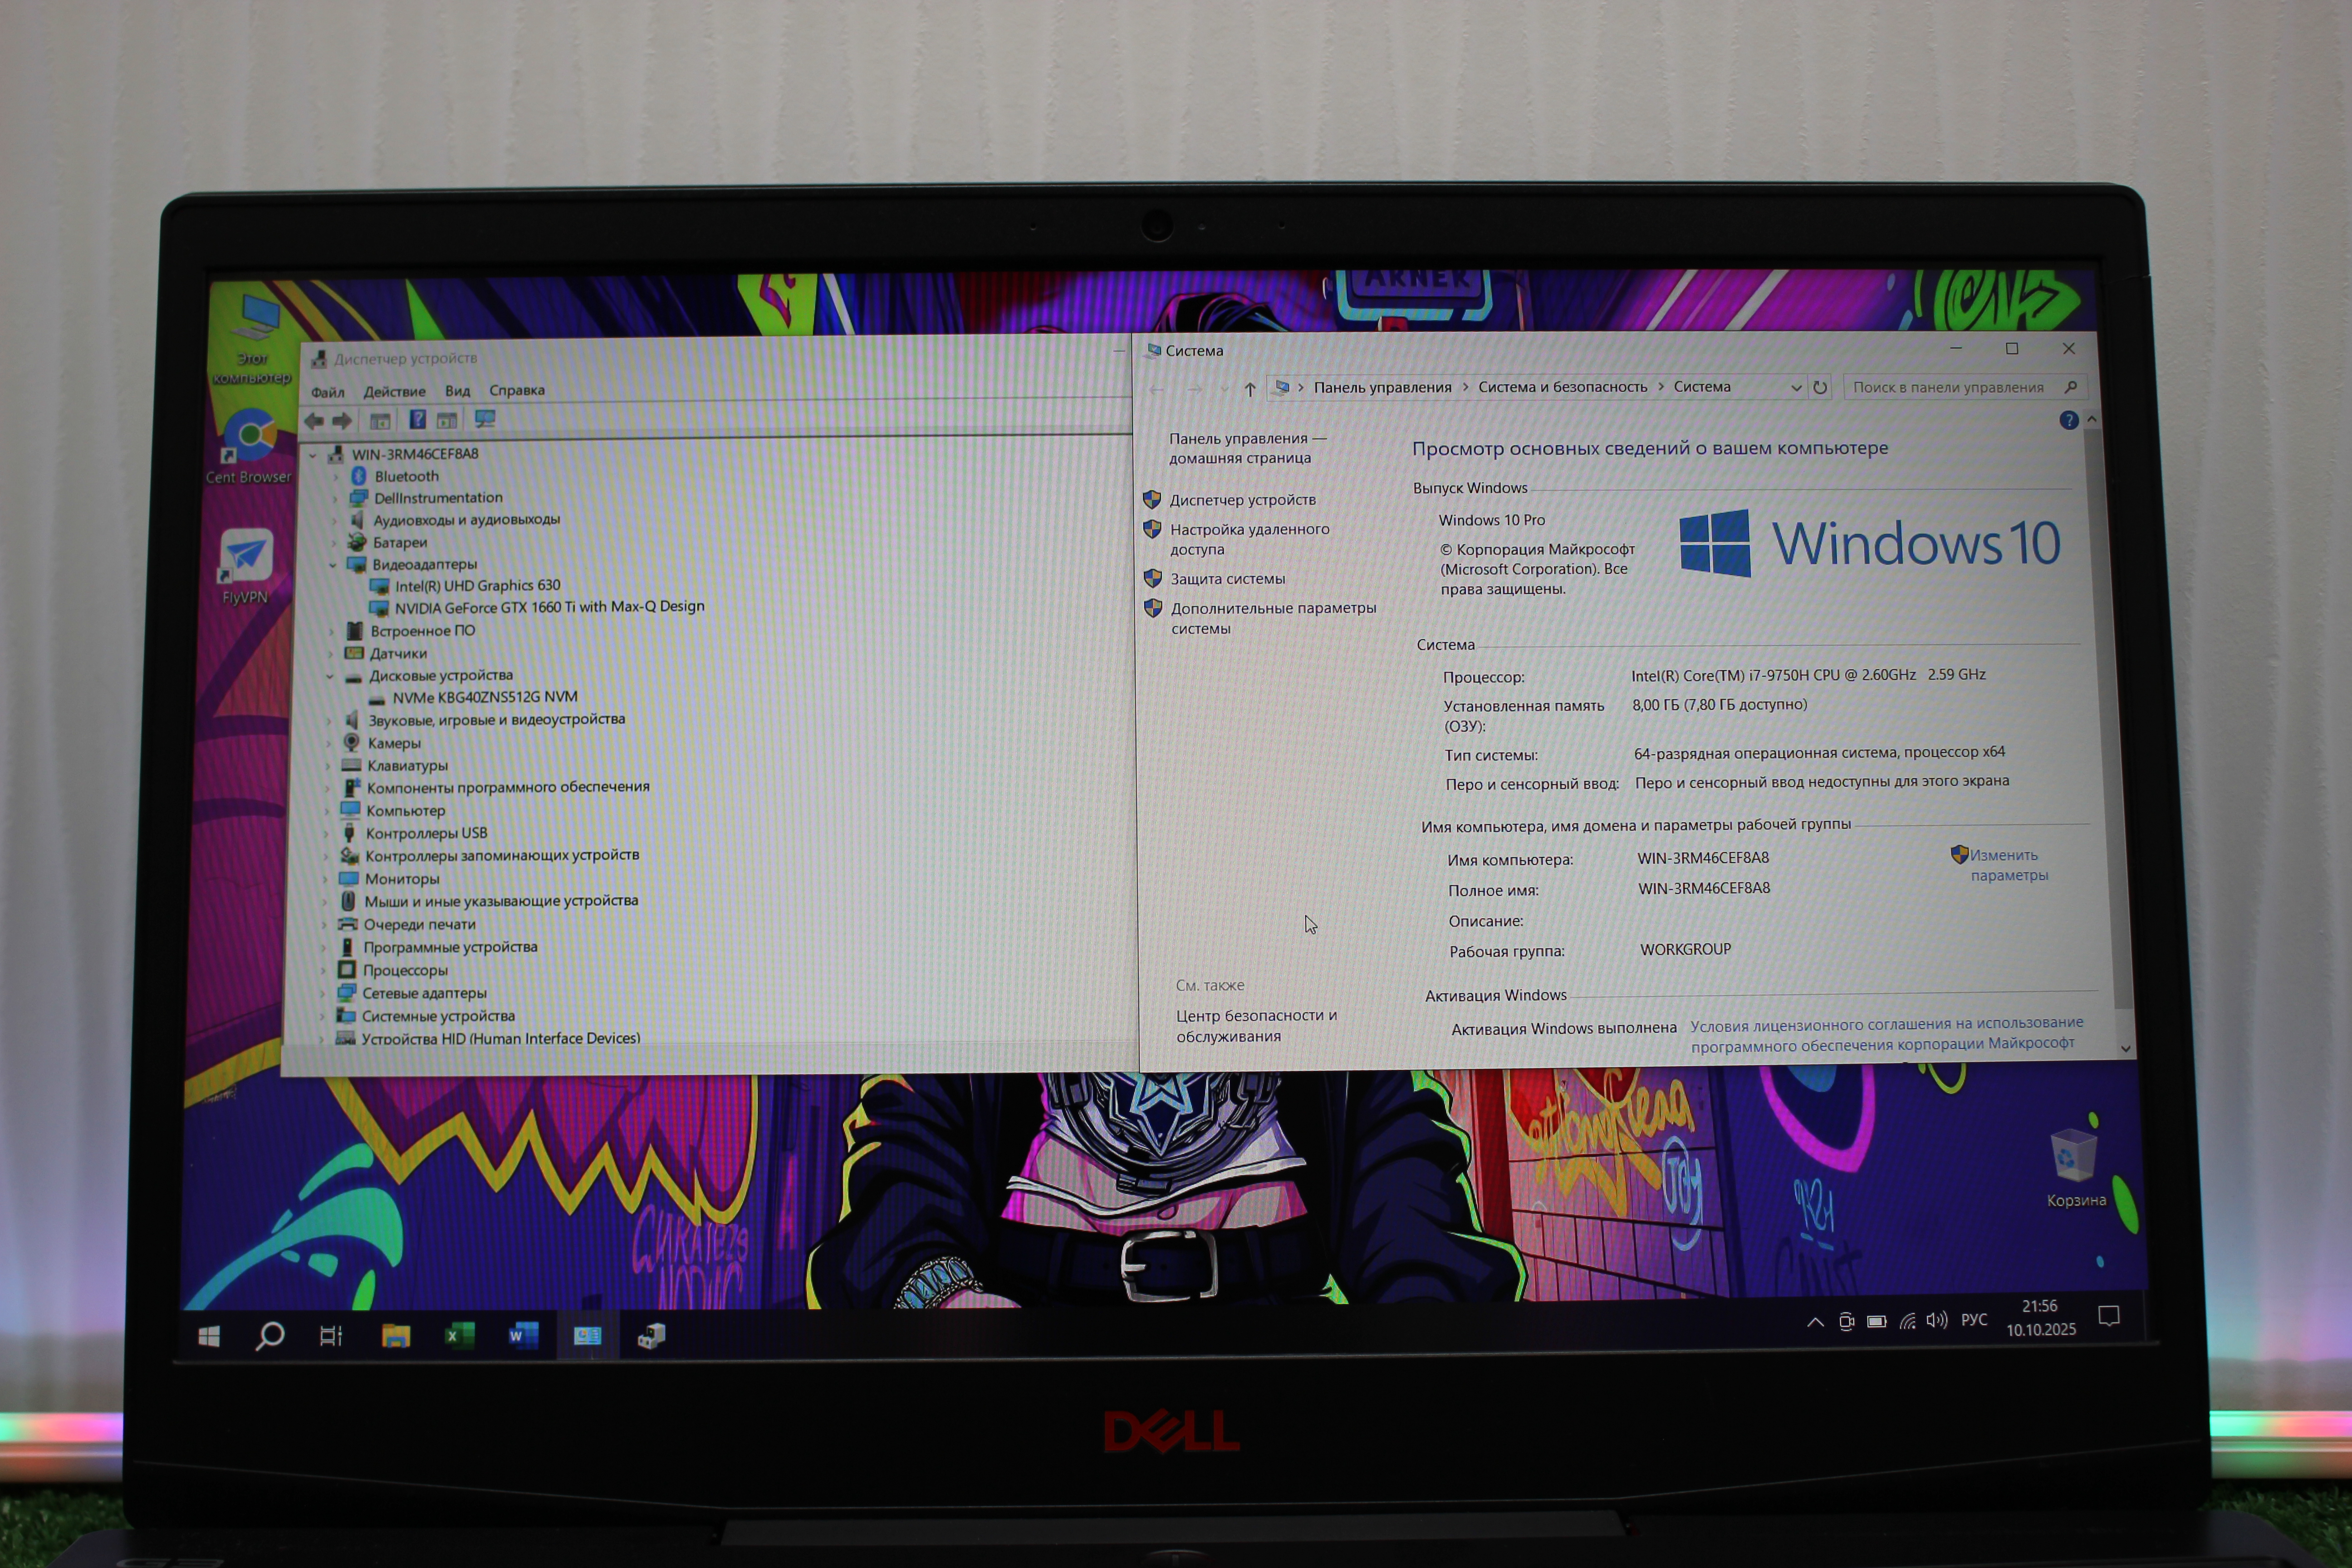
Task: Open Excel from the taskbar
Action: pos(459,1335)
